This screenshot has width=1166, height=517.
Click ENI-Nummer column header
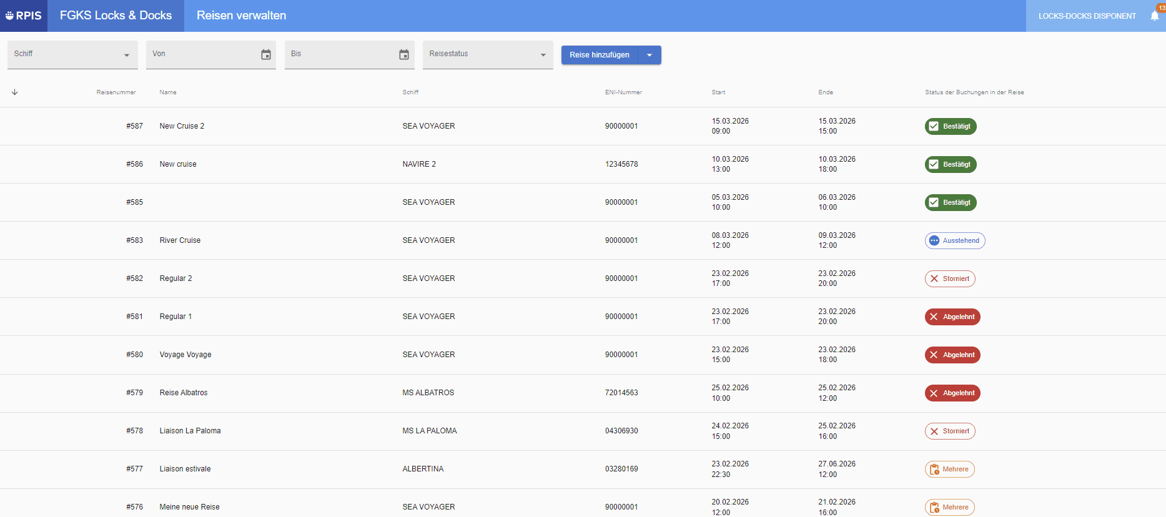pyautogui.click(x=623, y=92)
